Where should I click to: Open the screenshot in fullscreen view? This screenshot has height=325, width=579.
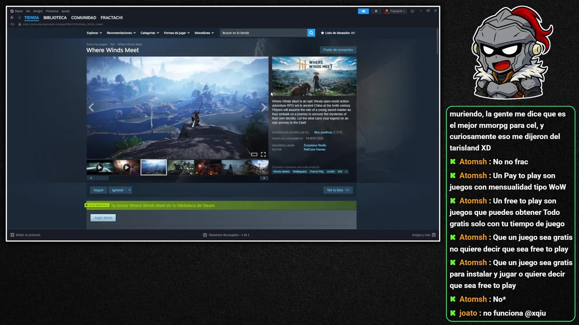pyautogui.click(x=263, y=154)
